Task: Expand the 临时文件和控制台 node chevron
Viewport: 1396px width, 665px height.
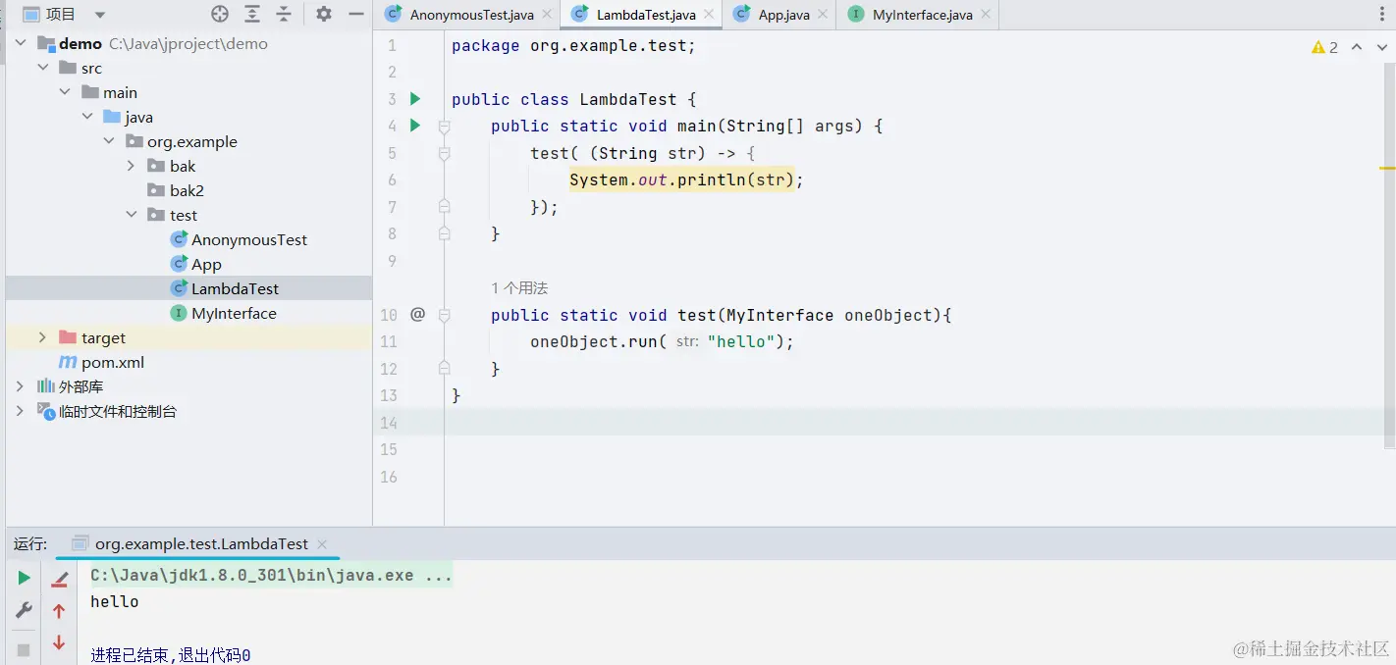Action: [20, 411]
